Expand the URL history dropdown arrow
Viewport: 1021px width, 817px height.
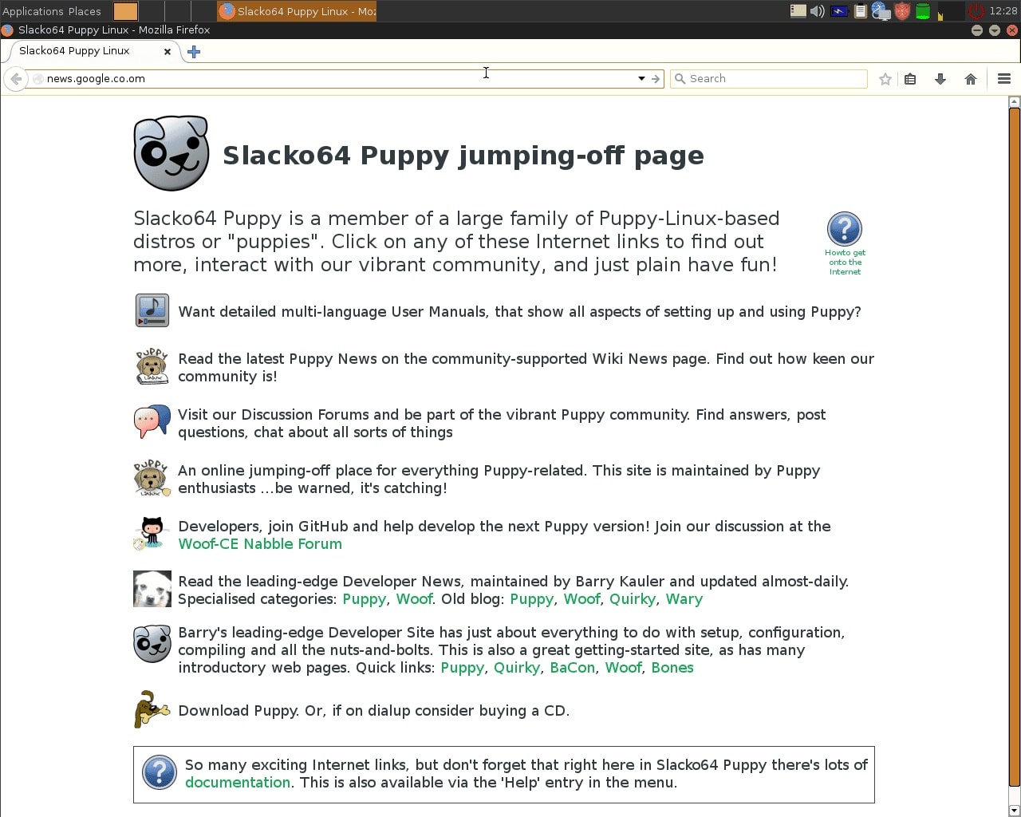(641, 78)
